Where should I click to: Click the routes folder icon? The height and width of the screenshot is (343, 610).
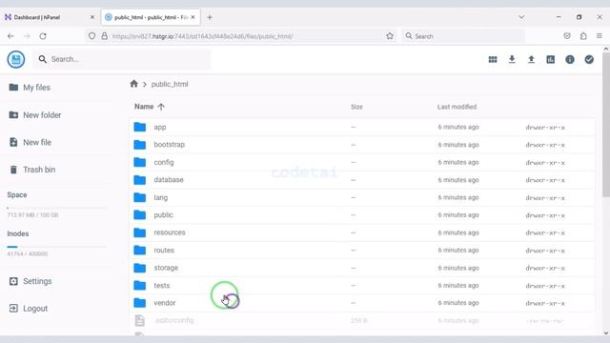[140, 250]
